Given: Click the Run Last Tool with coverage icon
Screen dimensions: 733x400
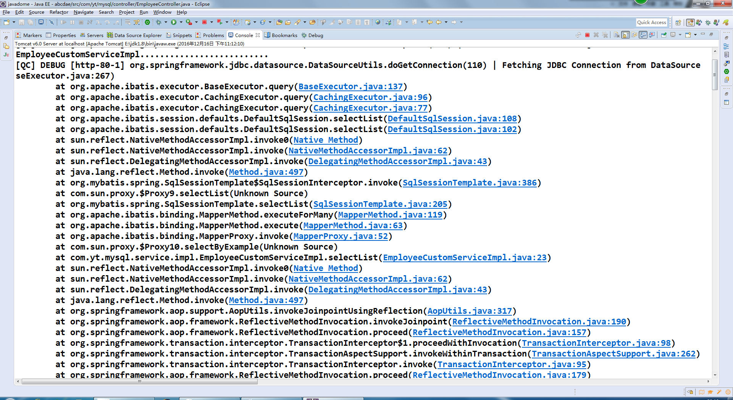Looking at the screenshot, I should [x=189, y=22].
